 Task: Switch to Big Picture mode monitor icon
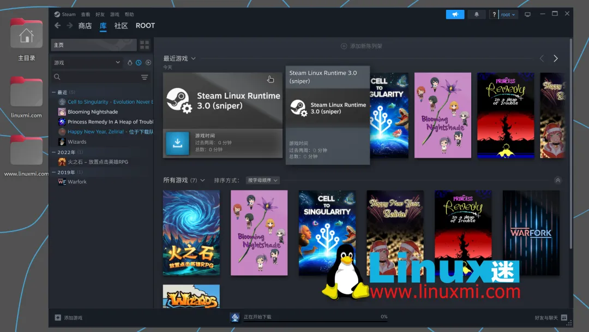tap(527, 15)
